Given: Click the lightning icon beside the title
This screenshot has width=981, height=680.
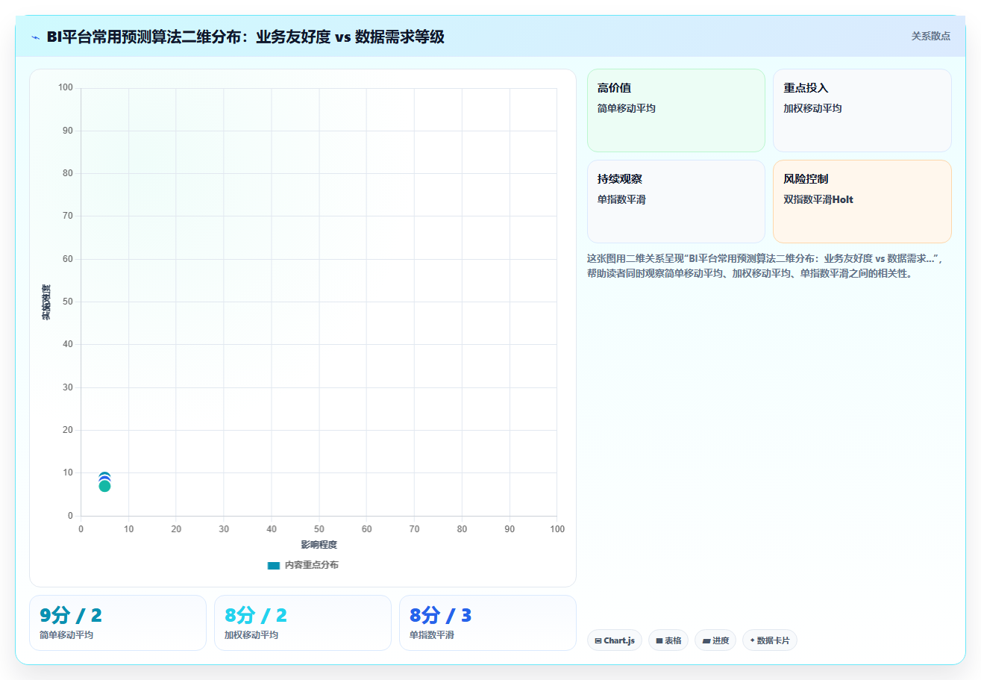Looking at the screenshot, I should click(x=36, y=37).
